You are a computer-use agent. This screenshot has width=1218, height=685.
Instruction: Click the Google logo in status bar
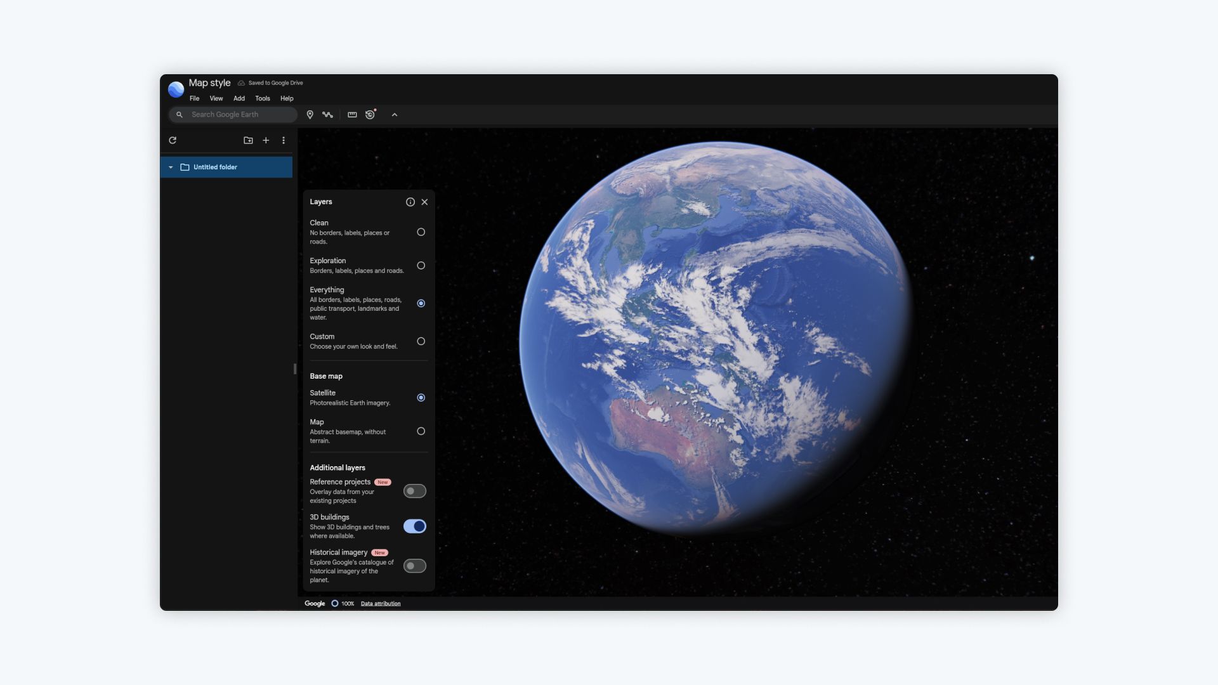(x=315, y=604)
